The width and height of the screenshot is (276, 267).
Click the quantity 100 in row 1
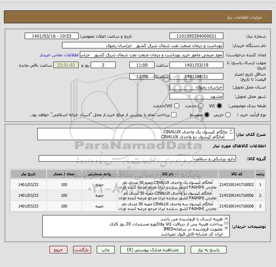click(64, 185)
